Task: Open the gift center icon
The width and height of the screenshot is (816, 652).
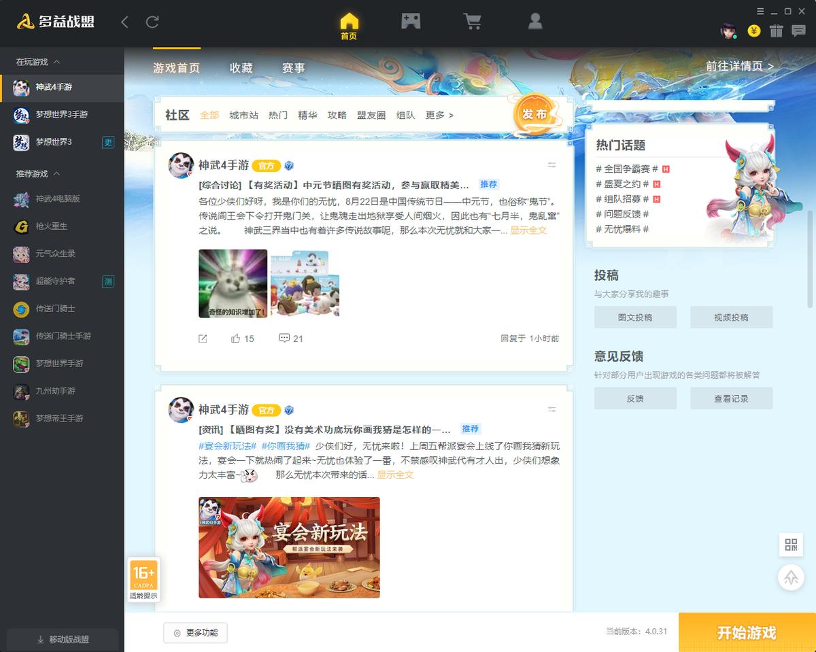Action: click(x=777, y=30)
